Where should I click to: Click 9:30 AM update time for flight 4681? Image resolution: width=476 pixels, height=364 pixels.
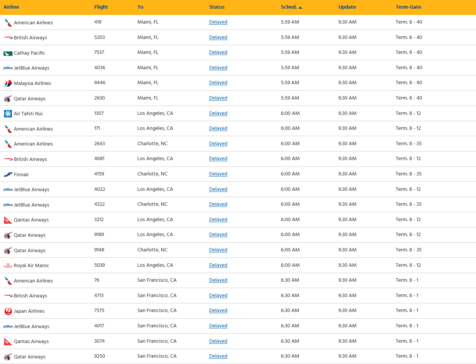point(347,159)
